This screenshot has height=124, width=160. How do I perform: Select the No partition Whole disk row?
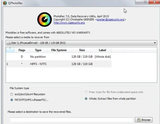pyautogui.click(x=38, y=57)
